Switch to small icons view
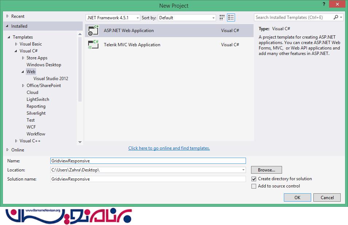348x225 pixels. click(x=222, y=17)
